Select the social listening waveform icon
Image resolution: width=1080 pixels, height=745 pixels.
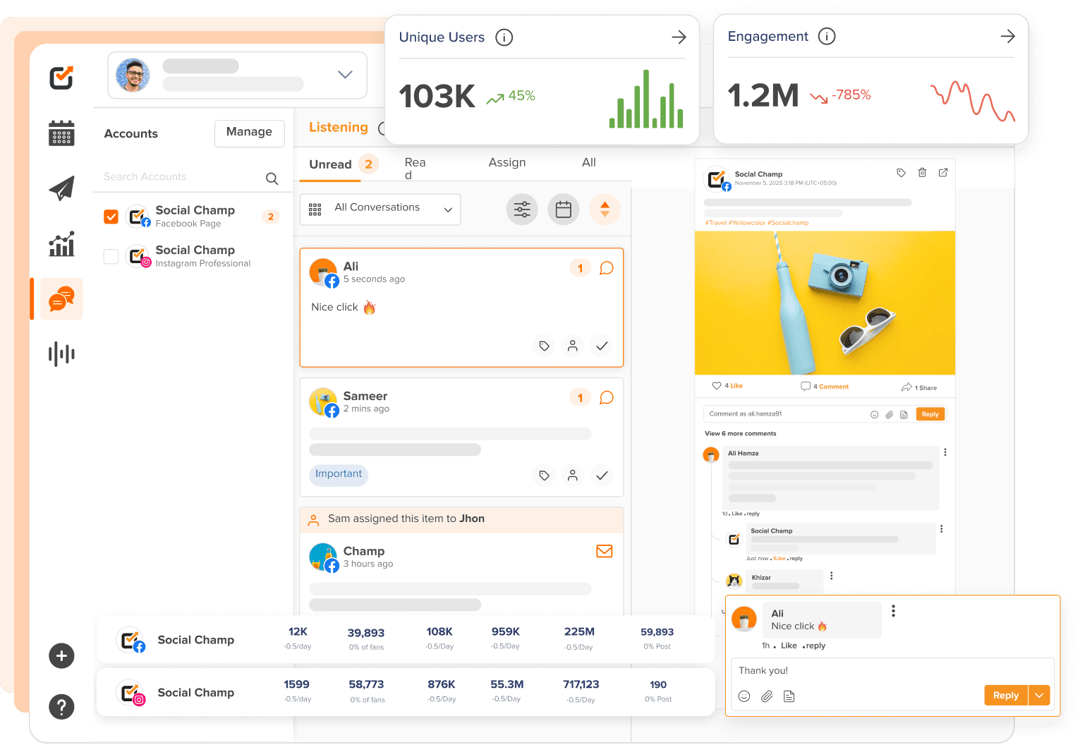[61, 354]
